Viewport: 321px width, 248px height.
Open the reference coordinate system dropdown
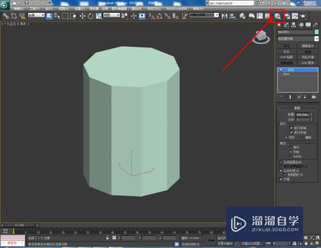pyautogui.click(x=112, y=15)
